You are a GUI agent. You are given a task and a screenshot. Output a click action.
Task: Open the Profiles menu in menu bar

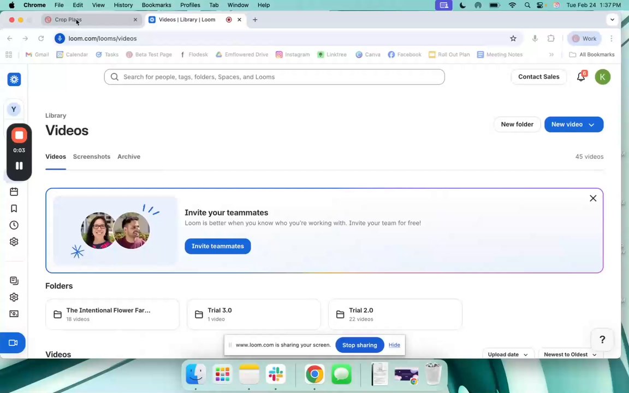coord(190,5)
